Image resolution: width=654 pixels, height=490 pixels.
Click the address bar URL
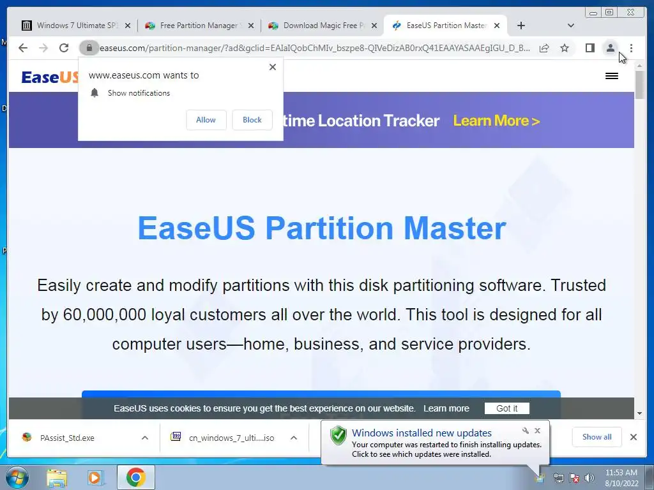[314, 48]
